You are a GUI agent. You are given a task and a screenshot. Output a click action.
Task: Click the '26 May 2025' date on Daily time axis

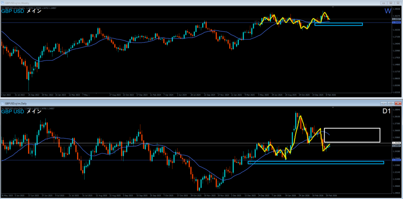click(x=7, y=195)
